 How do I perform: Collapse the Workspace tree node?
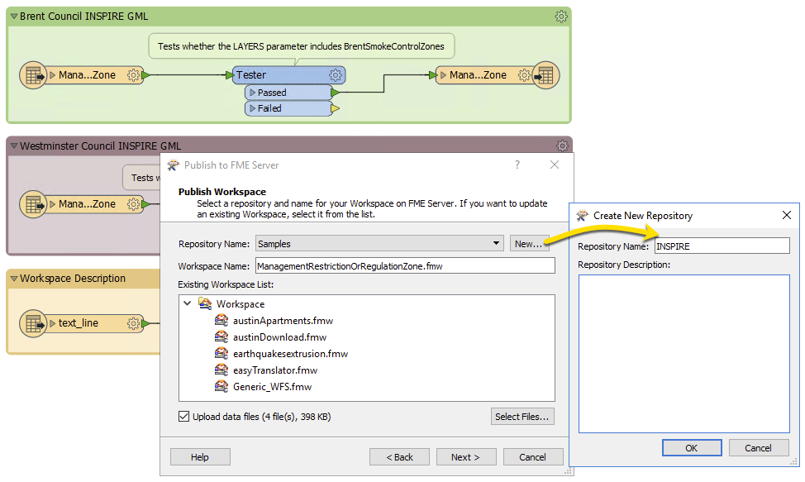(188, 304)
